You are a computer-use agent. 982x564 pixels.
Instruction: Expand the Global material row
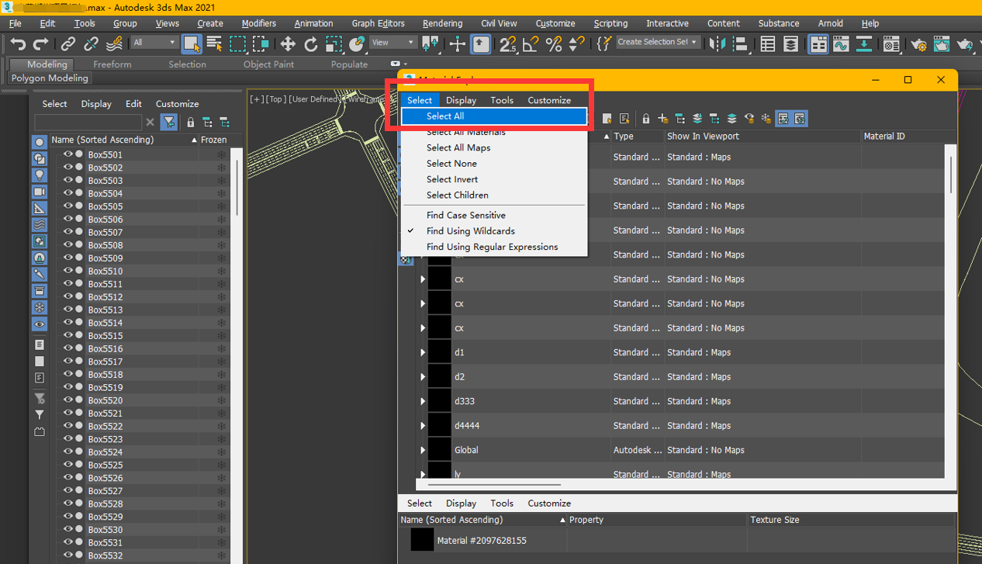tap(423, 450)
